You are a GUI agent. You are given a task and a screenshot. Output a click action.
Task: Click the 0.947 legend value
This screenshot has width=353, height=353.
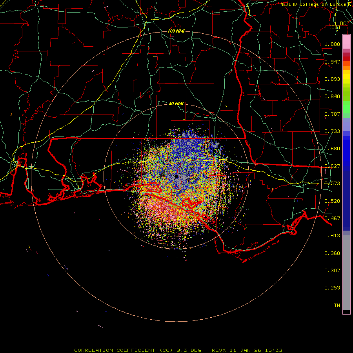pyautogui.click(x=332, y=62)
